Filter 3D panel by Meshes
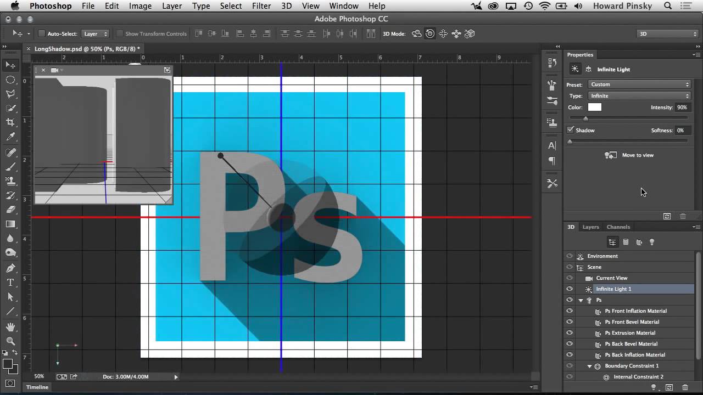 tap(626, 242)
